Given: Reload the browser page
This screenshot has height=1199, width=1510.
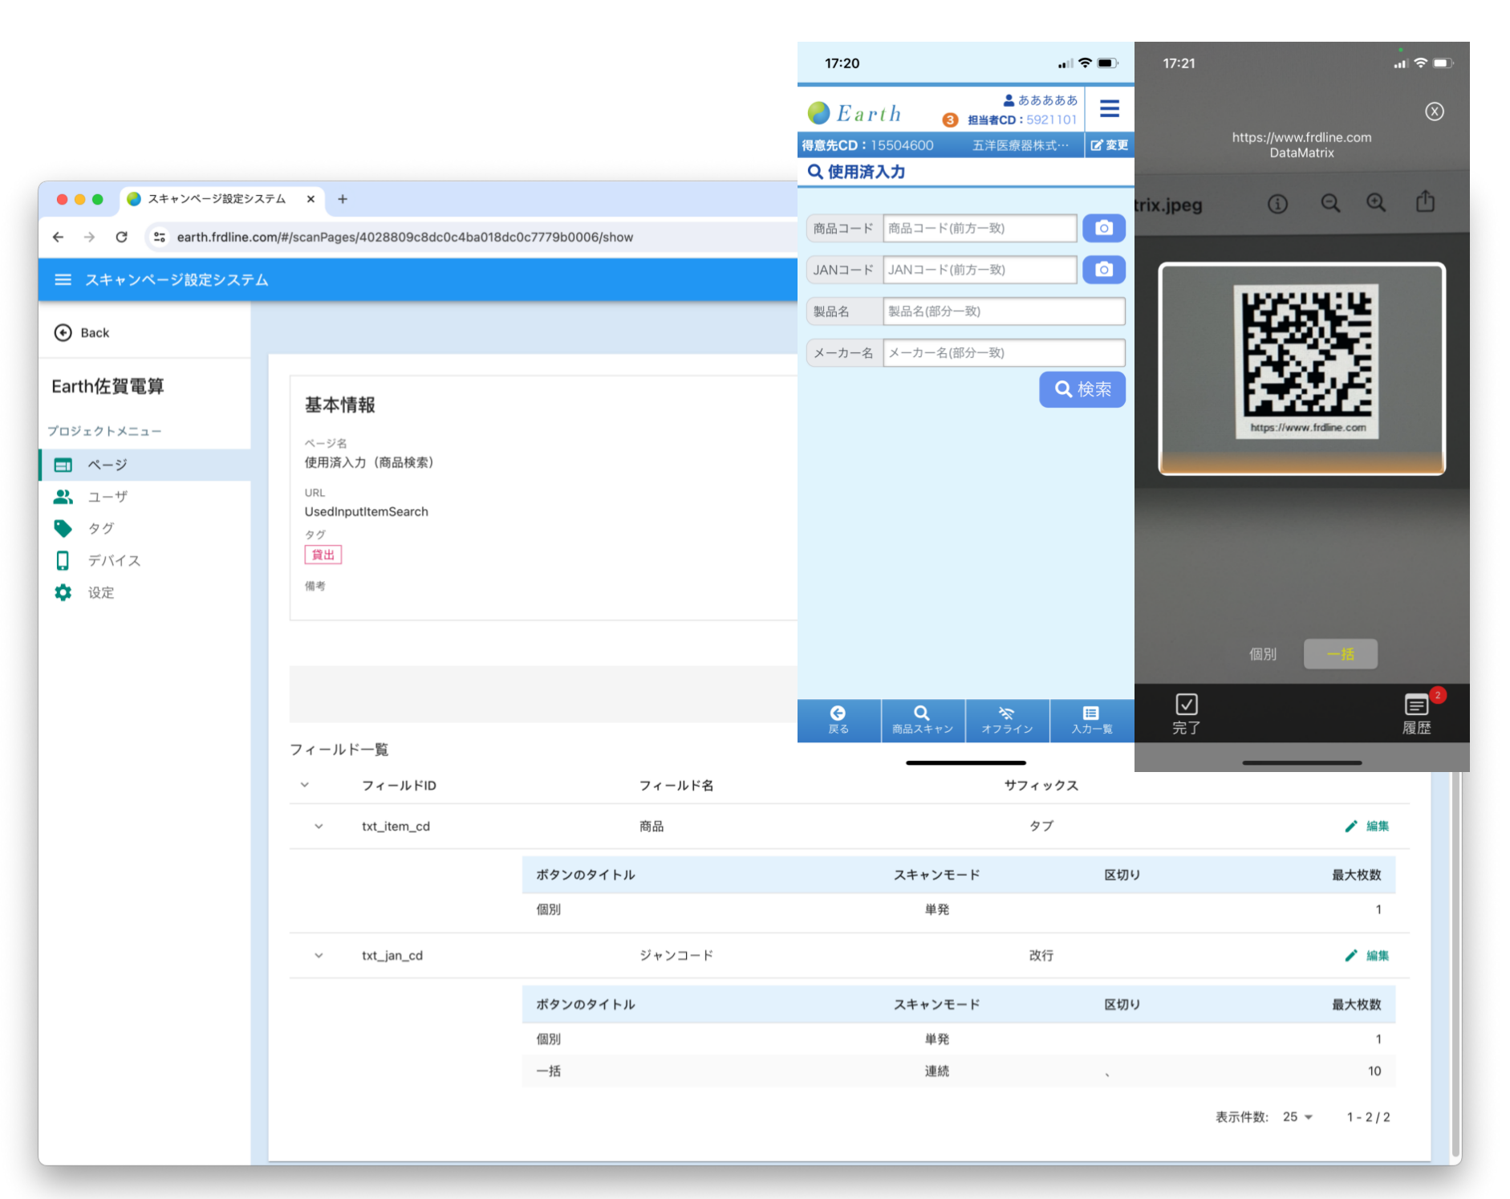Looking at the screenshot, I should (121, 237).
